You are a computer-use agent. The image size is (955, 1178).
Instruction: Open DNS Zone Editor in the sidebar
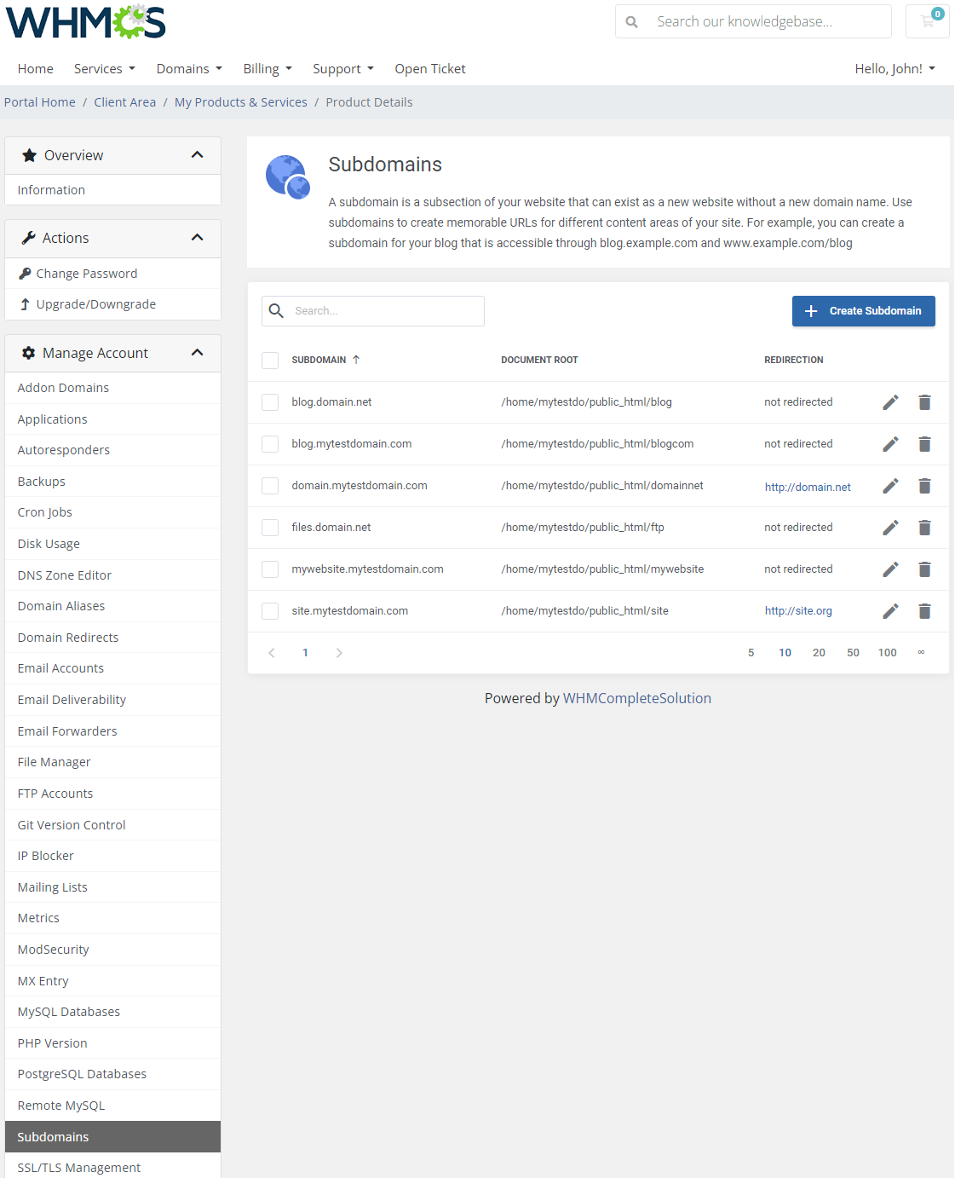point(112,575)
